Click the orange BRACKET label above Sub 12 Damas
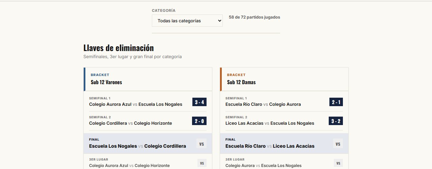This screenshot has height=169, width=432. pyautogui.click(x=236, y=75)
